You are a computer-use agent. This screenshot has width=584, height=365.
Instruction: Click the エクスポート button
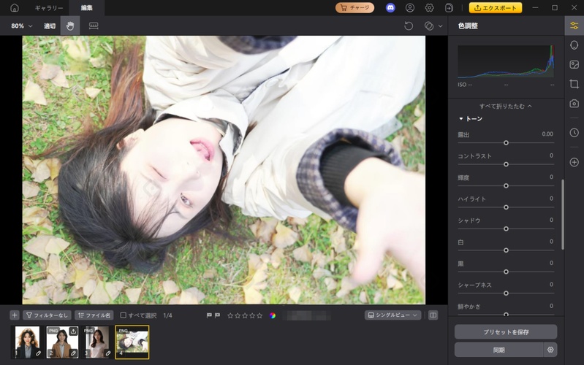[496, 8]
